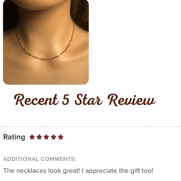The width and height of the screenshot is (181, 181).
Task: Select the word "Star" in the heading
Action: coord(89,100)
